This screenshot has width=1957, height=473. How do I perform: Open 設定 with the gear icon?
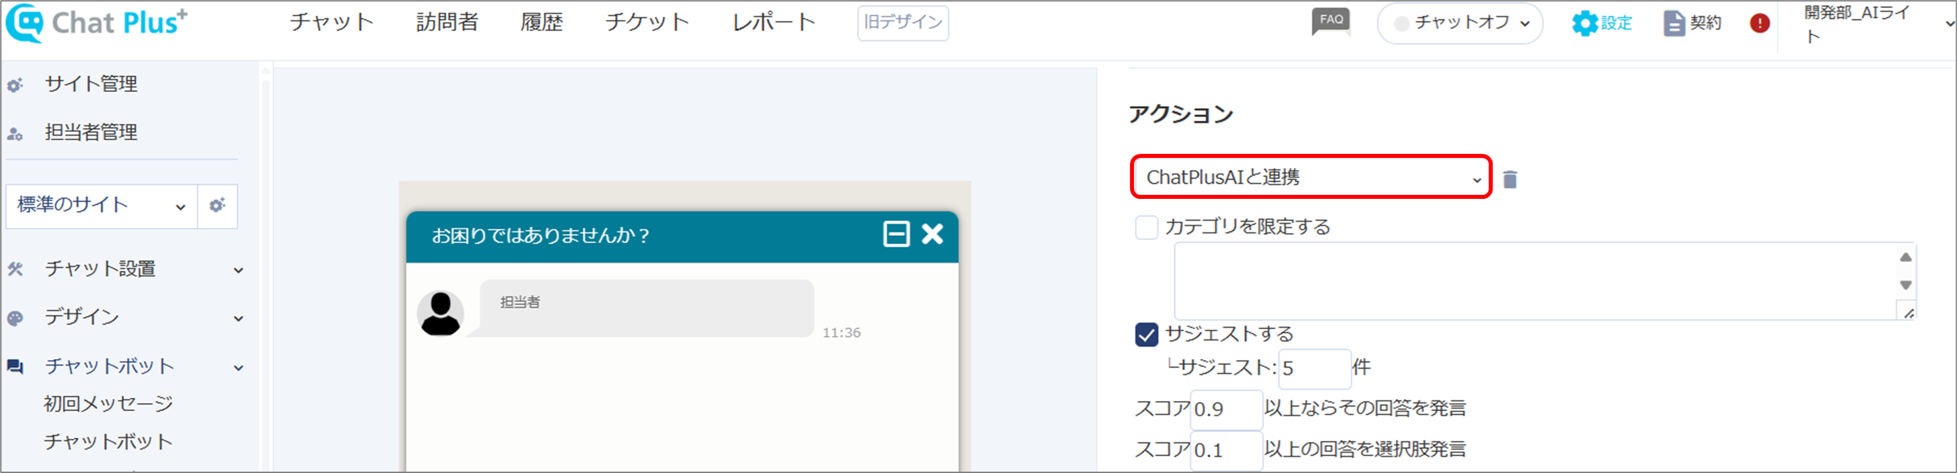pos(1602,24)
